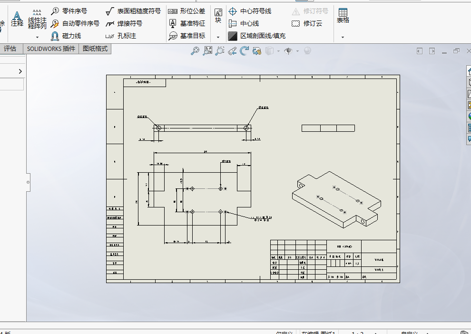Select the isometric view of the part
This screenshot has height=334, width=471.
coord(336,199)
